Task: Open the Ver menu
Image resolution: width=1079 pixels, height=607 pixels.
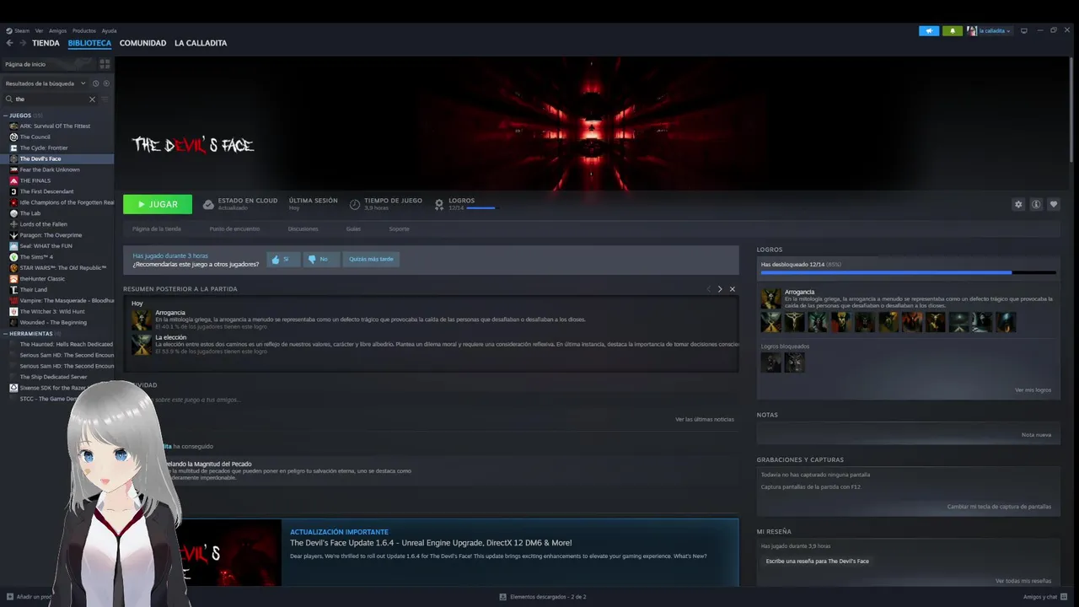Action: (x=39, y=31)
